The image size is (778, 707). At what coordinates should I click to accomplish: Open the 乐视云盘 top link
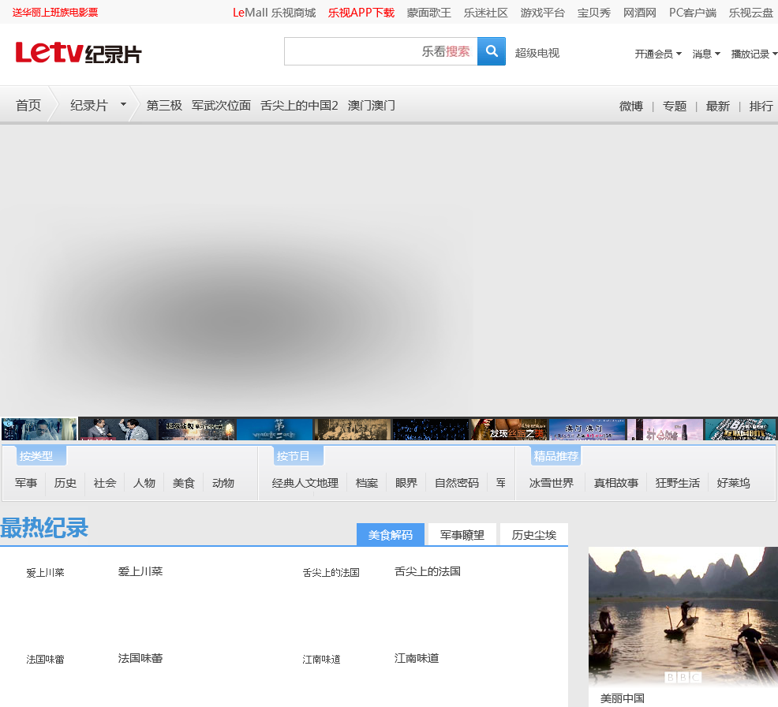[750, 13]
